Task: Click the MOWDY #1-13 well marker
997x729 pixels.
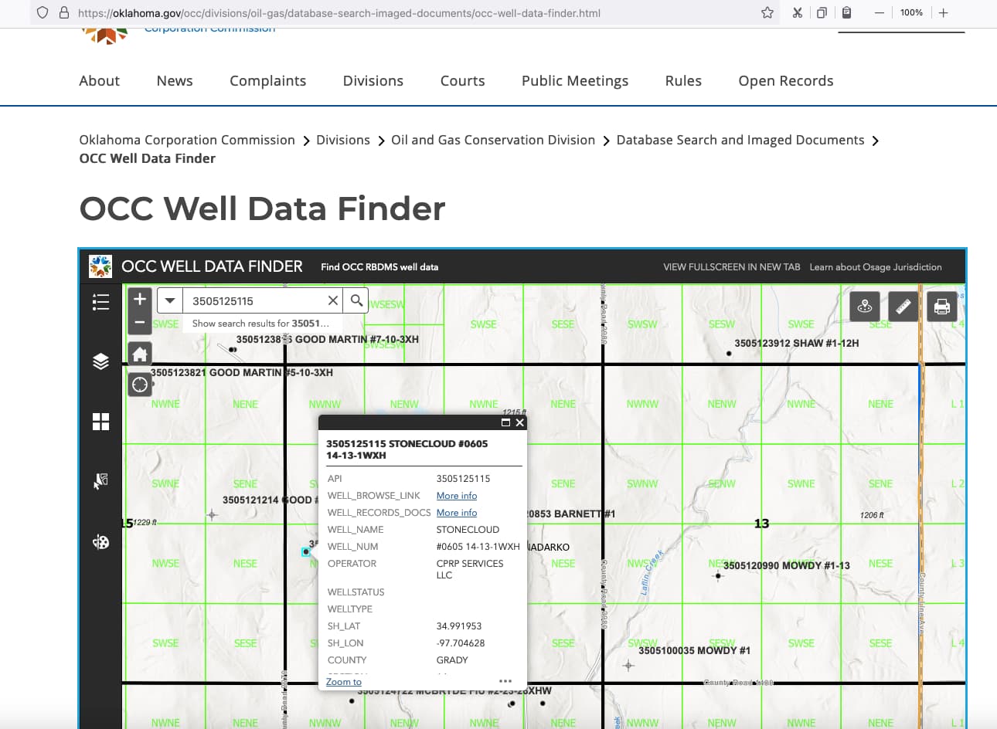Action: click(x=718, y=575)
